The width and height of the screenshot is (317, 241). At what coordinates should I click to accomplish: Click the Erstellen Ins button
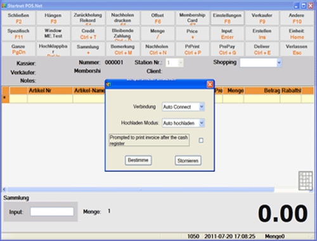click(x=262, y=34)
